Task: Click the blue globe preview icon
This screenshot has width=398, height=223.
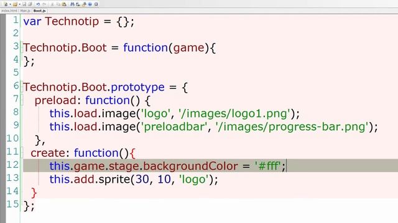Action: click(x=90, y=4)
